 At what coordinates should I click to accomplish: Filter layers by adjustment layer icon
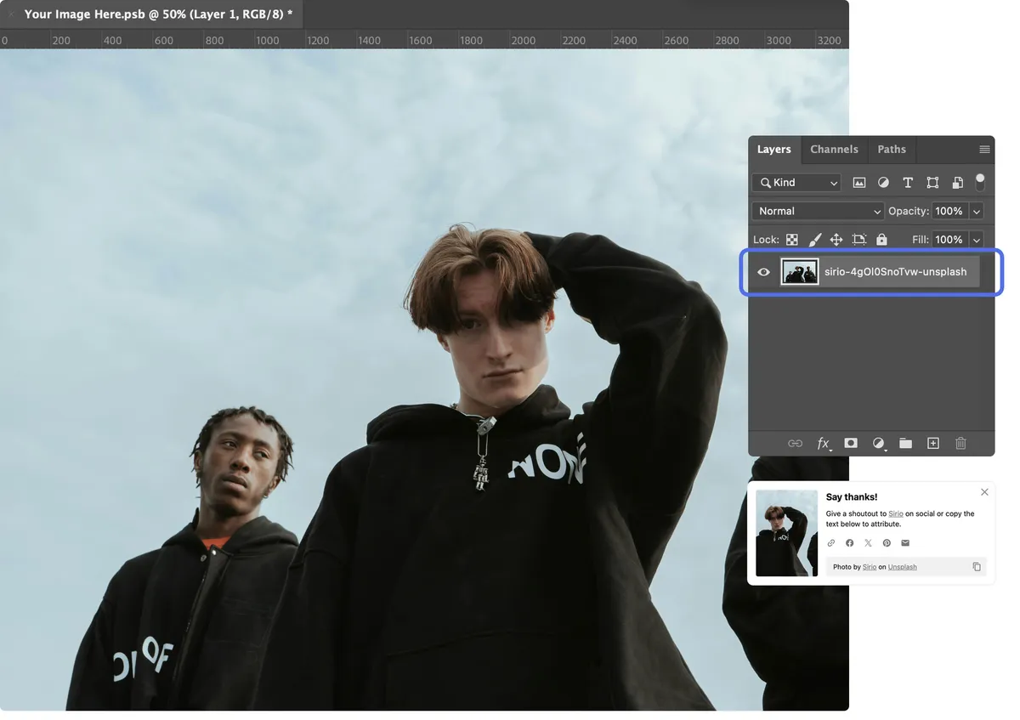click(883, 183)
